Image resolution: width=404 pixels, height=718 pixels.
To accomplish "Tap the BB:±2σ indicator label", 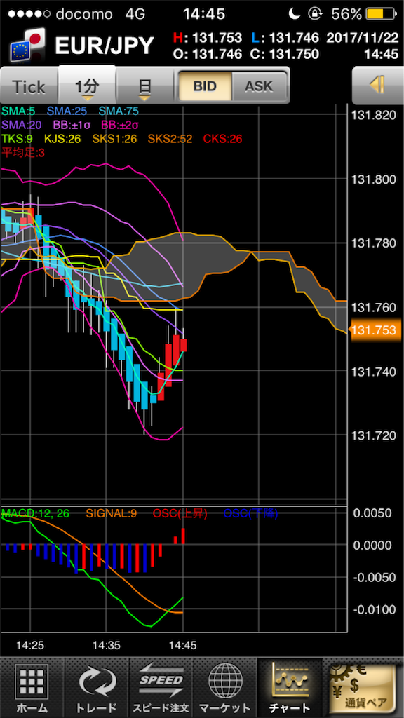I will click(121, 125).
